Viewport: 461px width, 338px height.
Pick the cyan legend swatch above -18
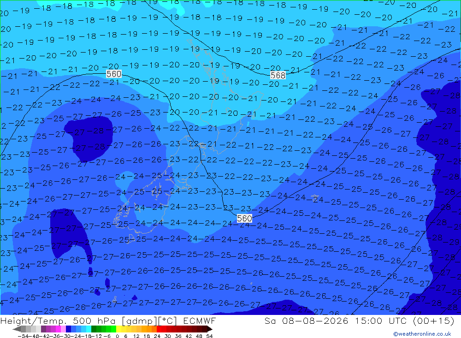tap(89, 329)
